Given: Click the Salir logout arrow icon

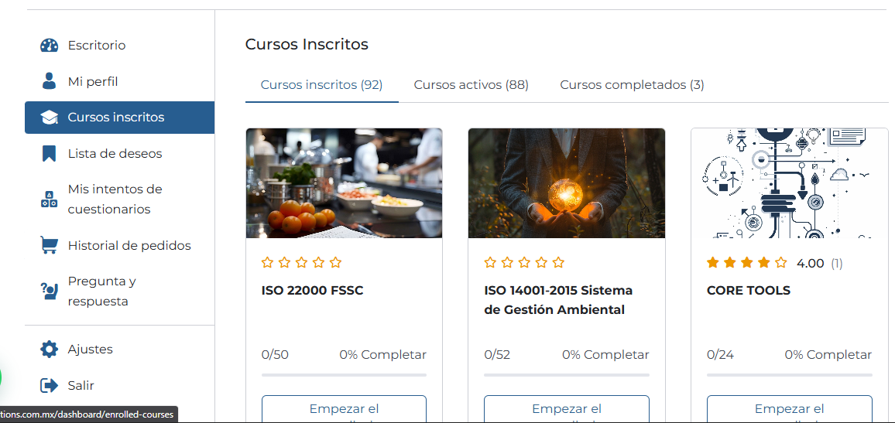Looking at the screenshot, I should pos(49,385).
